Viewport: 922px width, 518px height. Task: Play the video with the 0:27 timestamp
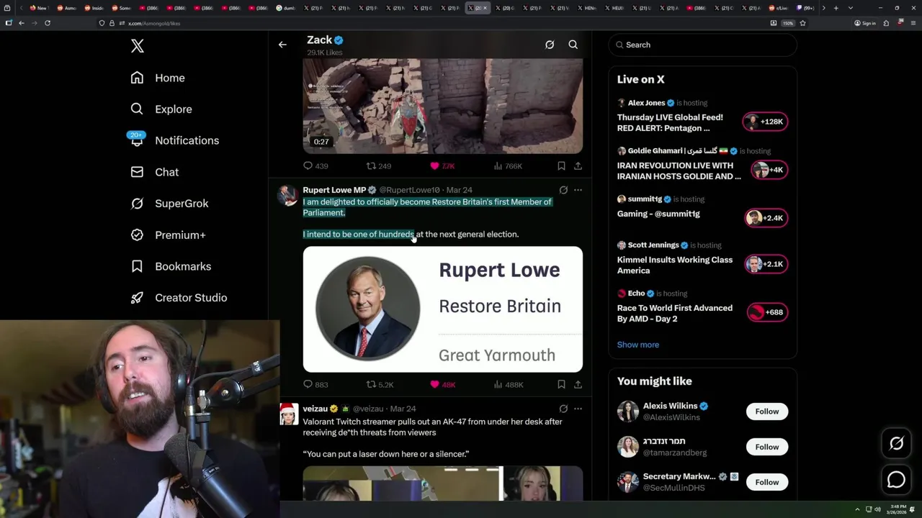tap(442, 106)
